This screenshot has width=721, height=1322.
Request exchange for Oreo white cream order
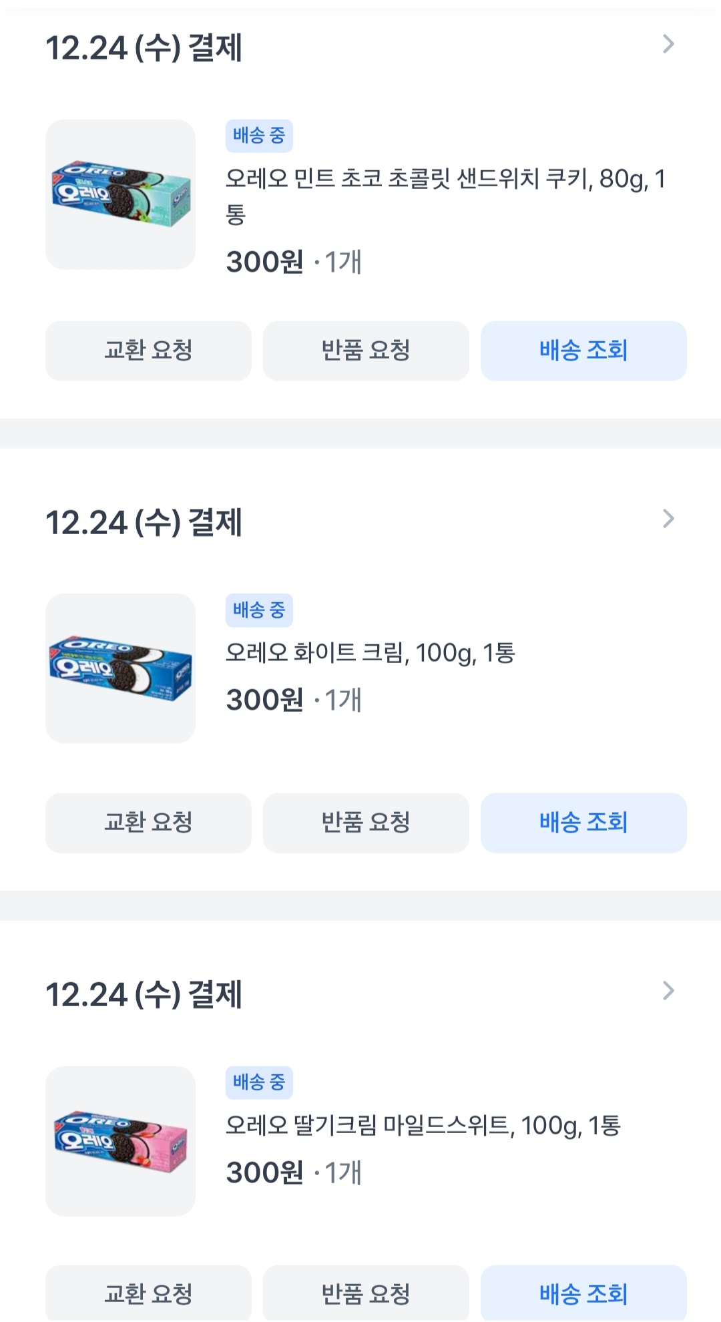(148, 823)
